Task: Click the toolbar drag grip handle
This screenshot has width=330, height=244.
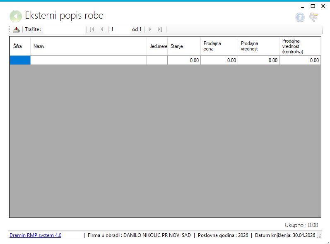Action: point(10,29)
